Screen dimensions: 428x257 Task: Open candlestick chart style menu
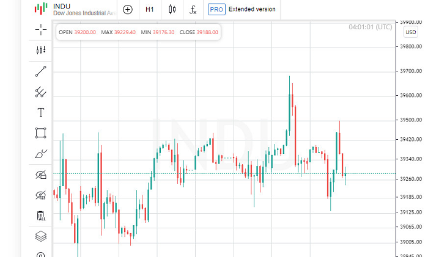(172, 10)
